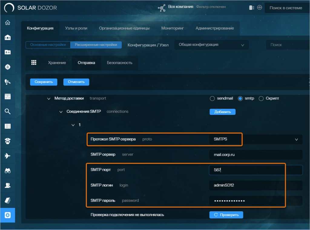Click the binoculars icon in sidebar
Viewport: 310px width, 230px height.
coord(8,171)
